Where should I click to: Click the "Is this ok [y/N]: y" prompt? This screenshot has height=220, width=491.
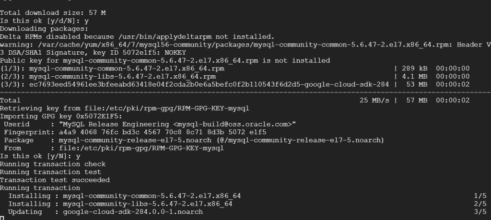point(40,156)
